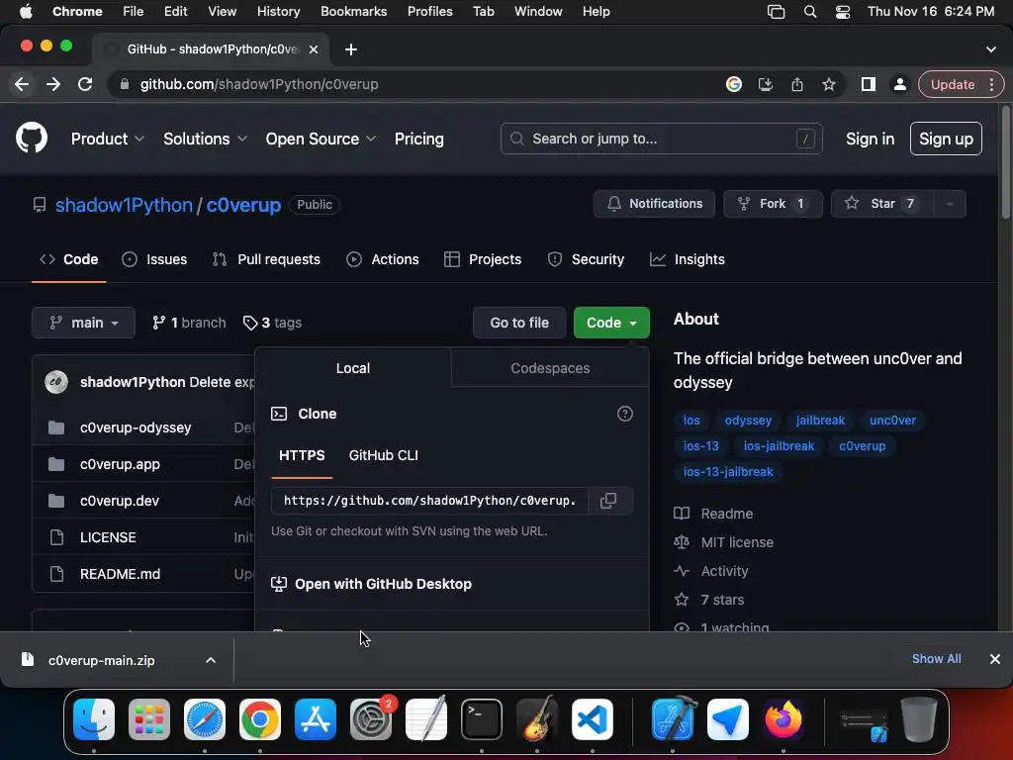This screenshot has width=1013, height=760.
Task: Open Chrome side panel icon
Action: pos(869,85)
